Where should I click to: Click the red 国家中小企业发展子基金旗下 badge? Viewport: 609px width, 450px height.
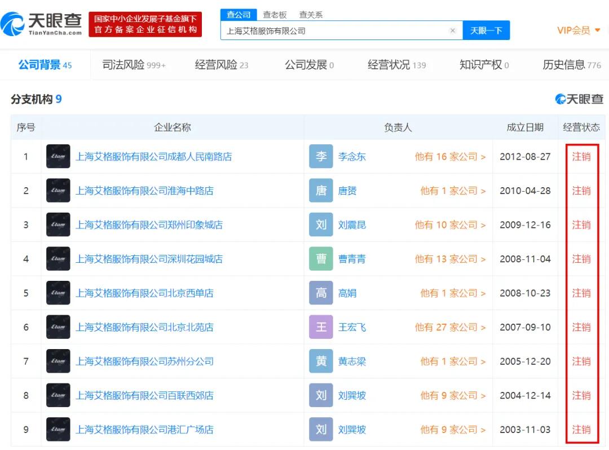tap(145, 23)
